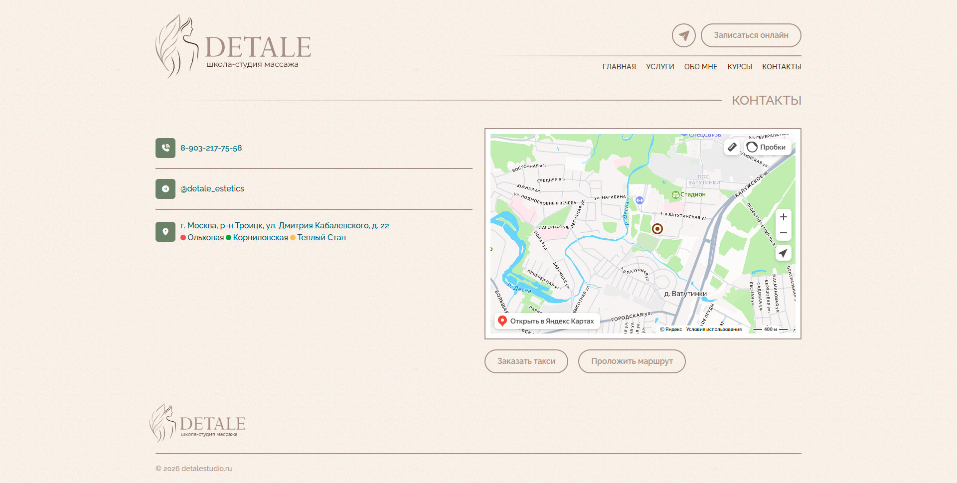Open the УСЛУГИ navigation item
Viewport: 957px width, 483px height.
coord(660,66)
